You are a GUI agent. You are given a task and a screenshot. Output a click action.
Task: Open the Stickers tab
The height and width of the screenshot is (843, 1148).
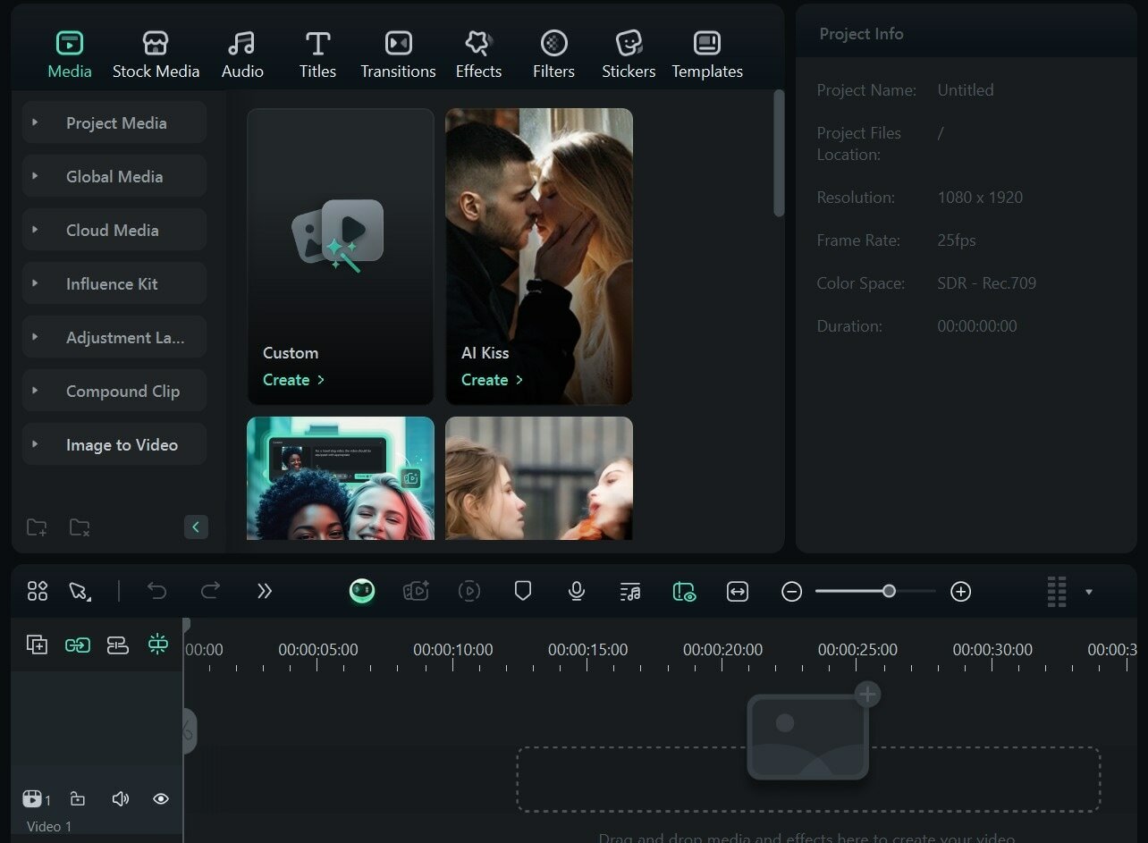click(629, 55)
